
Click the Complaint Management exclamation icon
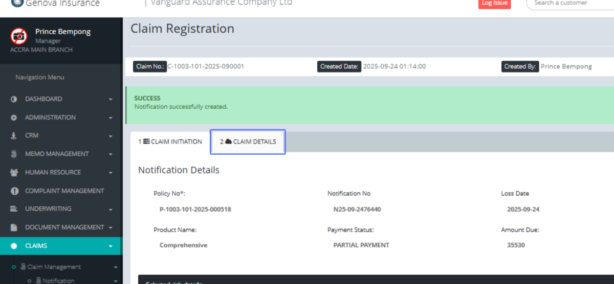point(14,191)
